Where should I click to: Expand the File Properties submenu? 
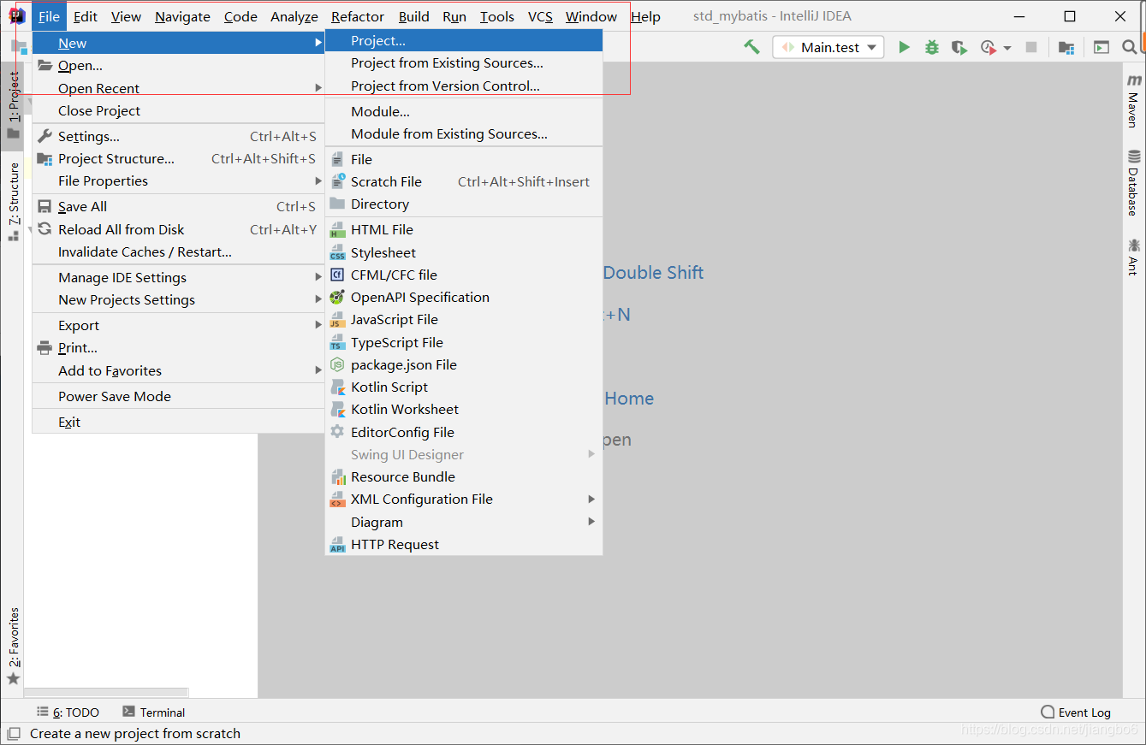(177, 180)
